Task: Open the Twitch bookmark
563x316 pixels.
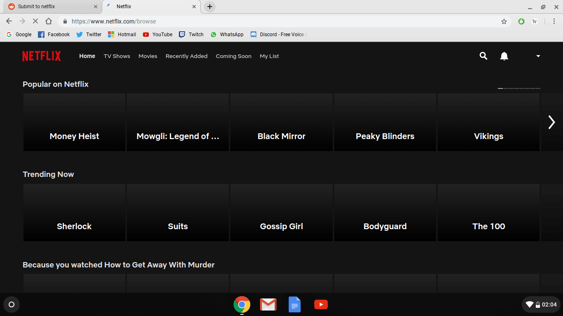Action: (191, 35)
